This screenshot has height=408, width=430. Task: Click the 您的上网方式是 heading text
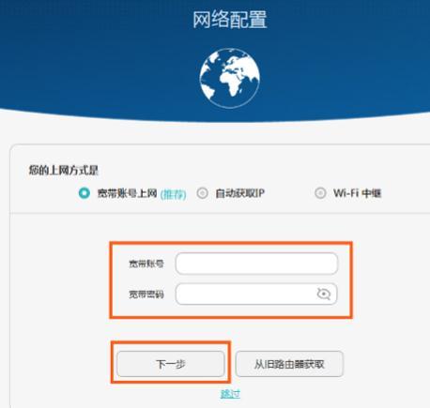click(64, 171)
